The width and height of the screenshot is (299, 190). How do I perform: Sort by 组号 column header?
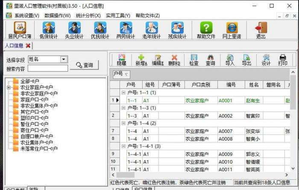[150, 85]
